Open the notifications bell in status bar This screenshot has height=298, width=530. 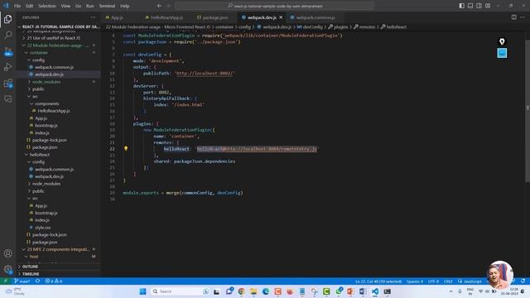pyautogui.click(x=523, y=281)
